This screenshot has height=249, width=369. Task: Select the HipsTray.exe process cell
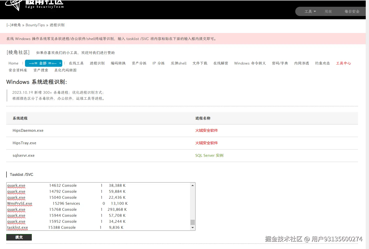[24, 143]
